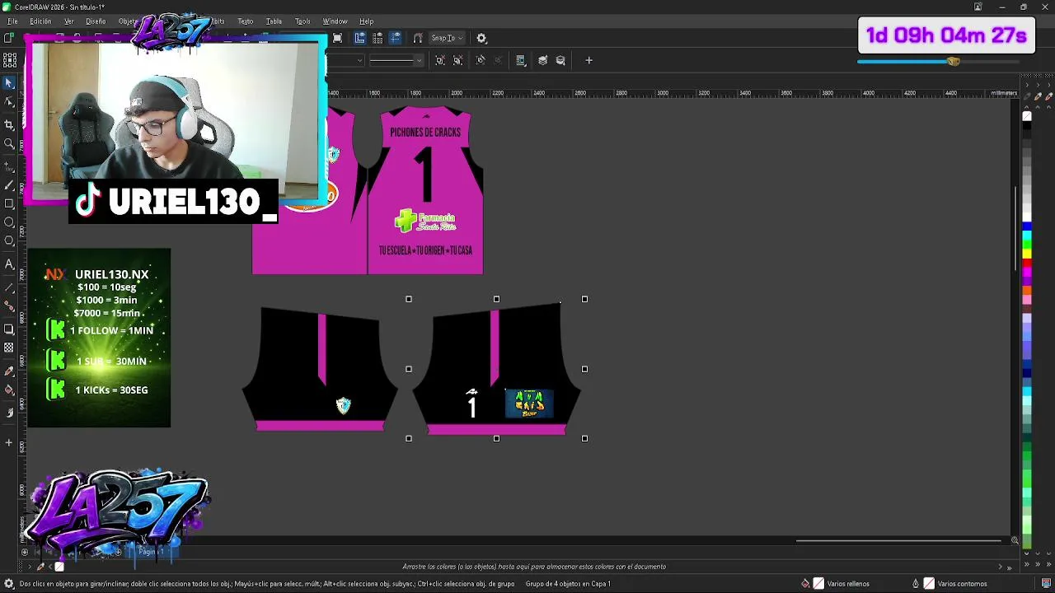Open the Edición menu
Viewport: 1055px width, 593px height.
[40, 21]
